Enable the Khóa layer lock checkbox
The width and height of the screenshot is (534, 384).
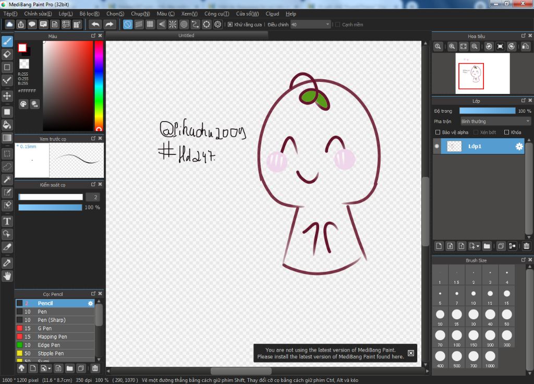click(x=507, y=132)
